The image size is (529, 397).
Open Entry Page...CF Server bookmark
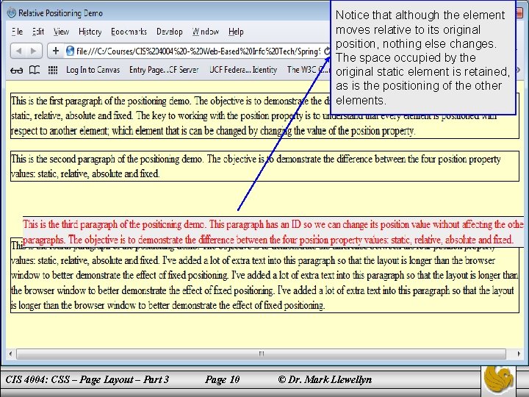(x=164, y=70)
